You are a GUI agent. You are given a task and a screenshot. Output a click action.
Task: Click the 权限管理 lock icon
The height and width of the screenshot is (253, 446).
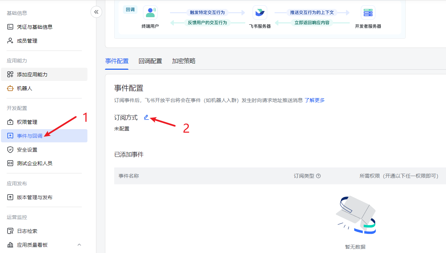coord(10,122)
